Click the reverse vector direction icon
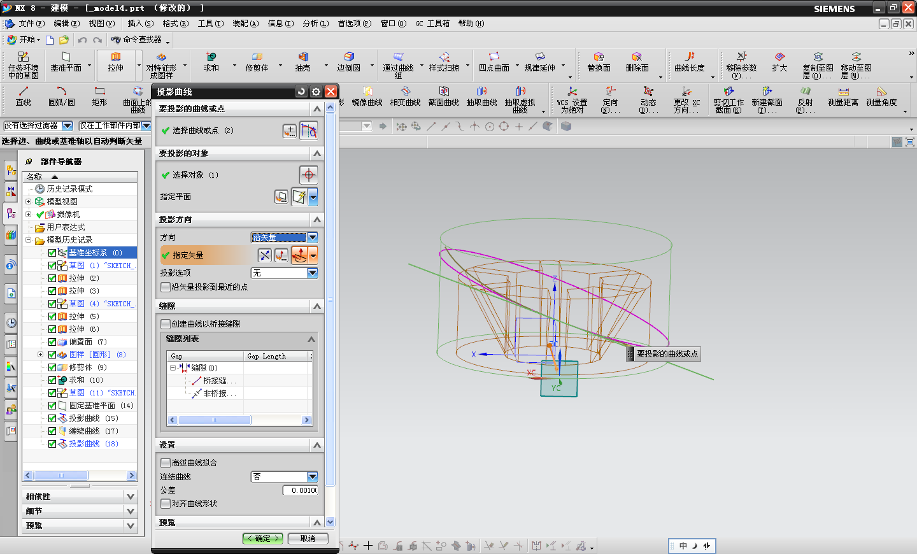 click(x=264, y=255)
